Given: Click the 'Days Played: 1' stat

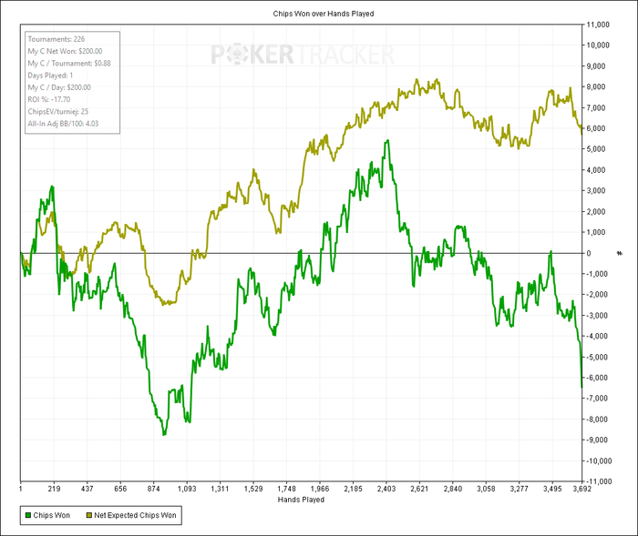Looking at the screenshot, I should (50, 76).
